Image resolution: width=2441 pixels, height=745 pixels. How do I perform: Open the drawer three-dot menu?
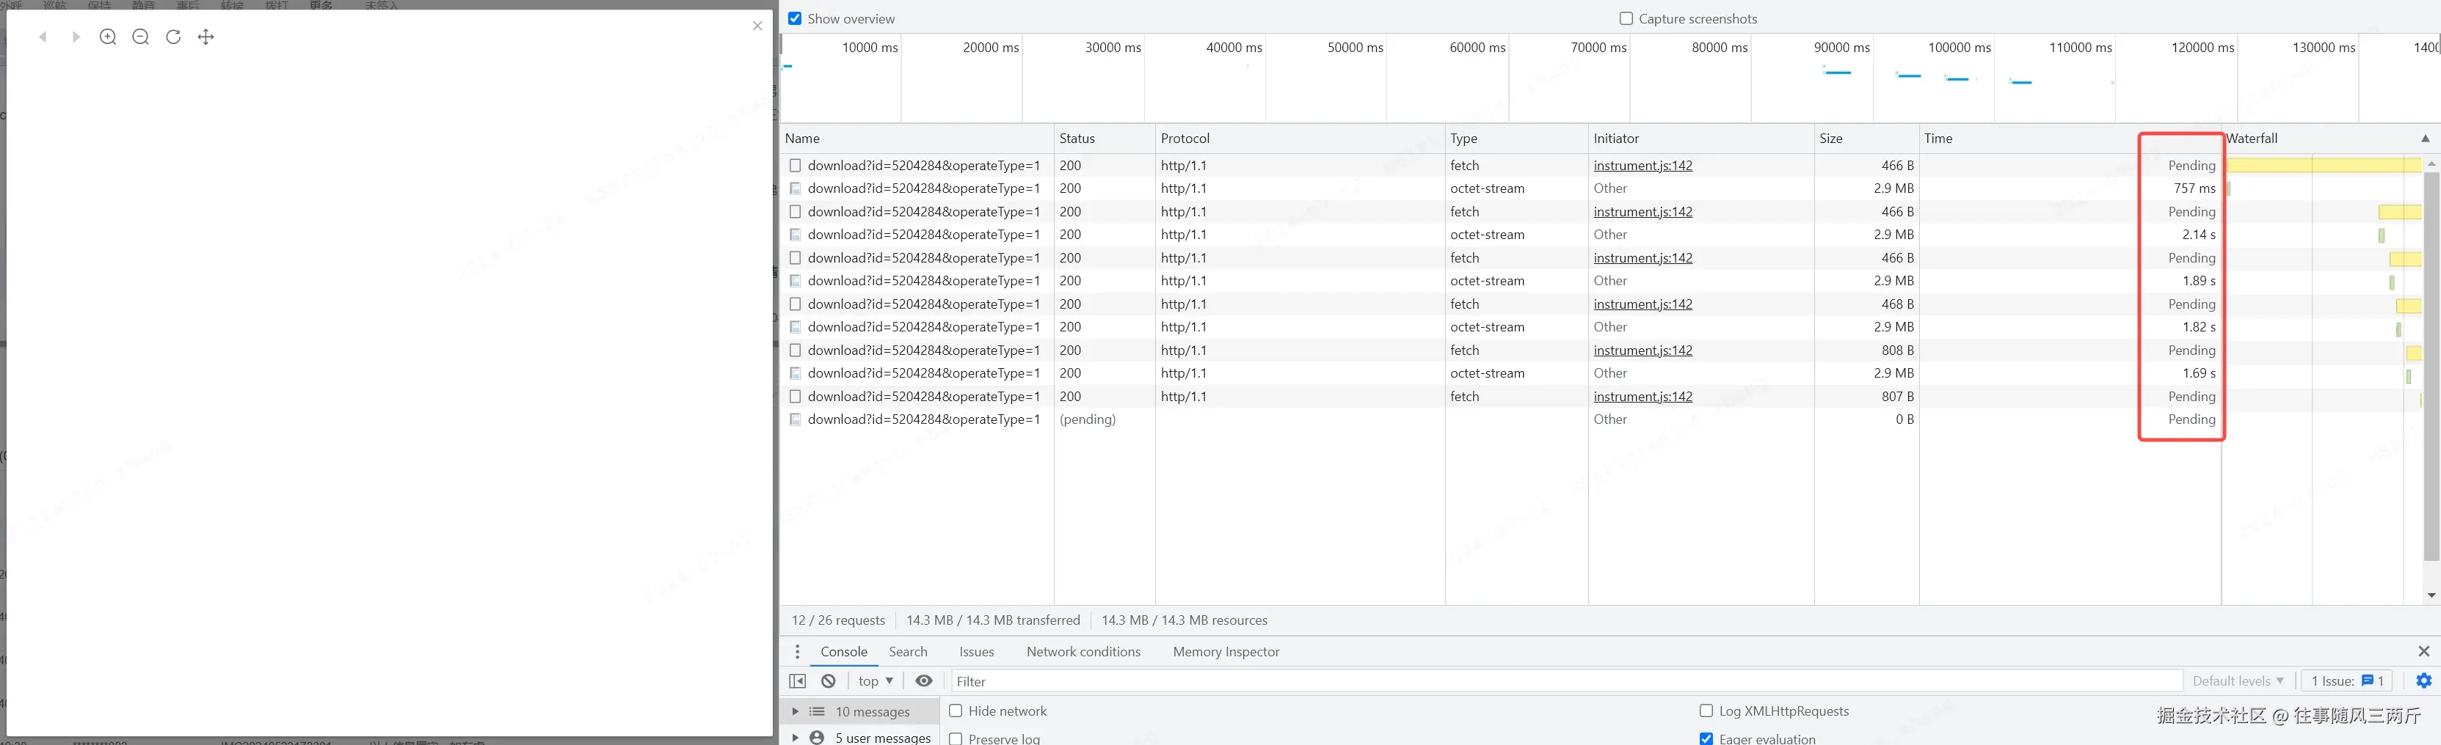coord(797,651)
